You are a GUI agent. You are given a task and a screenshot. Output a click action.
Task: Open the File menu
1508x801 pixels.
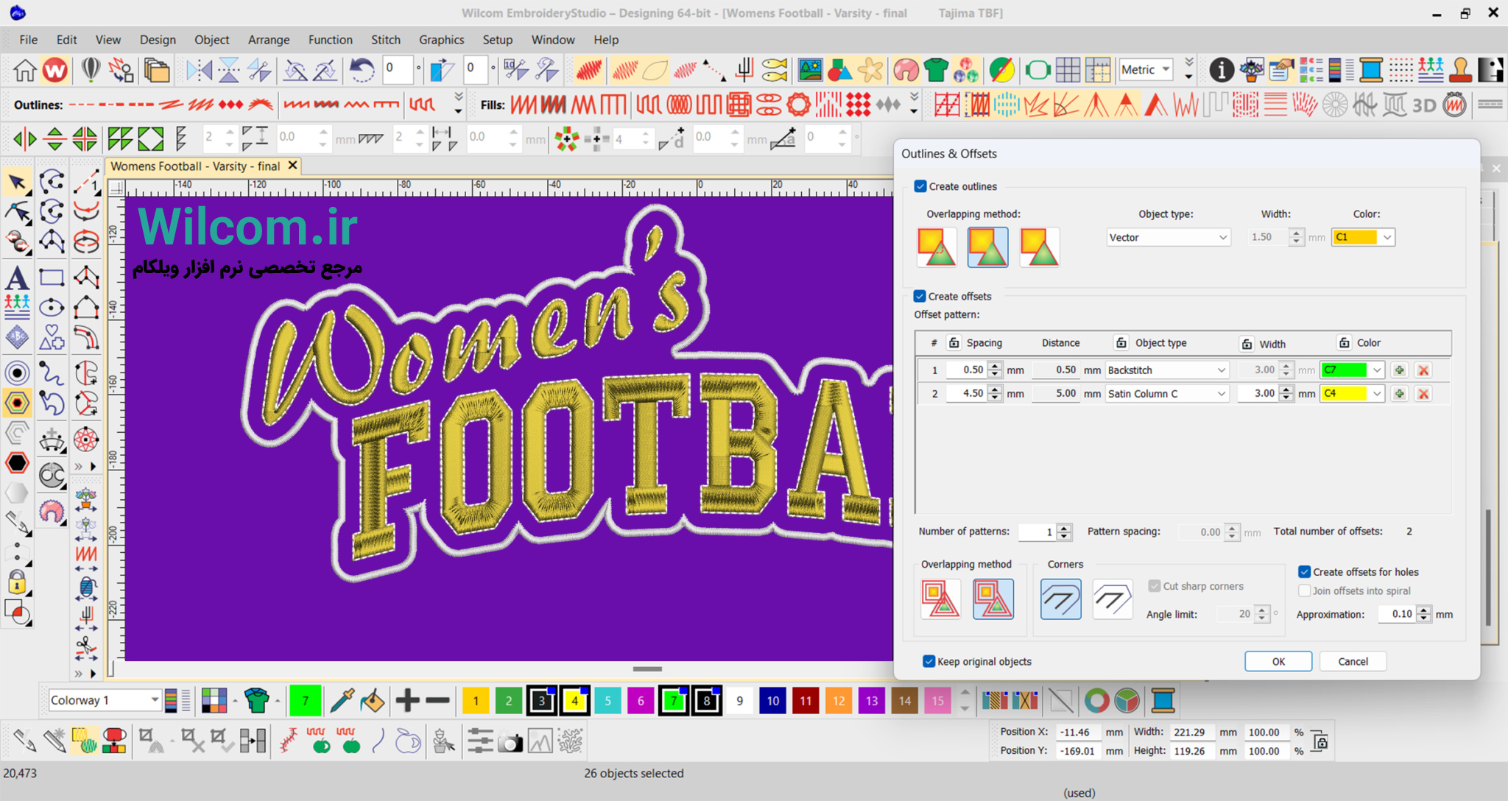tap(28, 40)
